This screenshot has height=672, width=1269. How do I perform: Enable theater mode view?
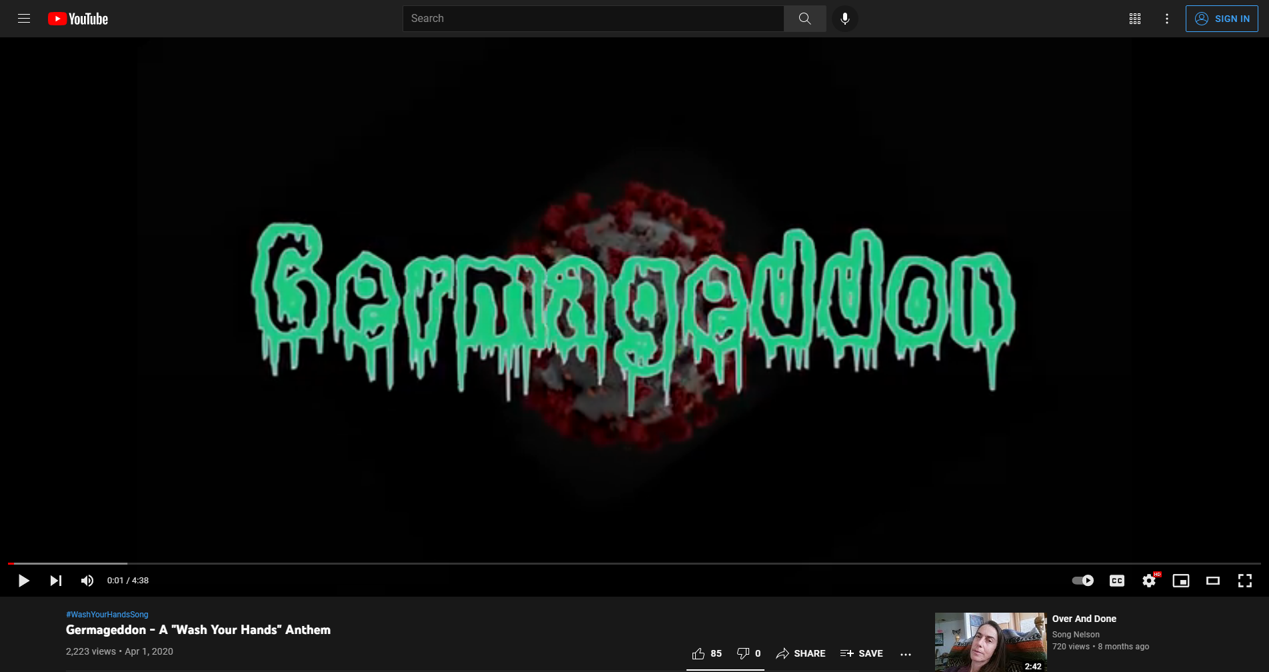[1213, 581]
